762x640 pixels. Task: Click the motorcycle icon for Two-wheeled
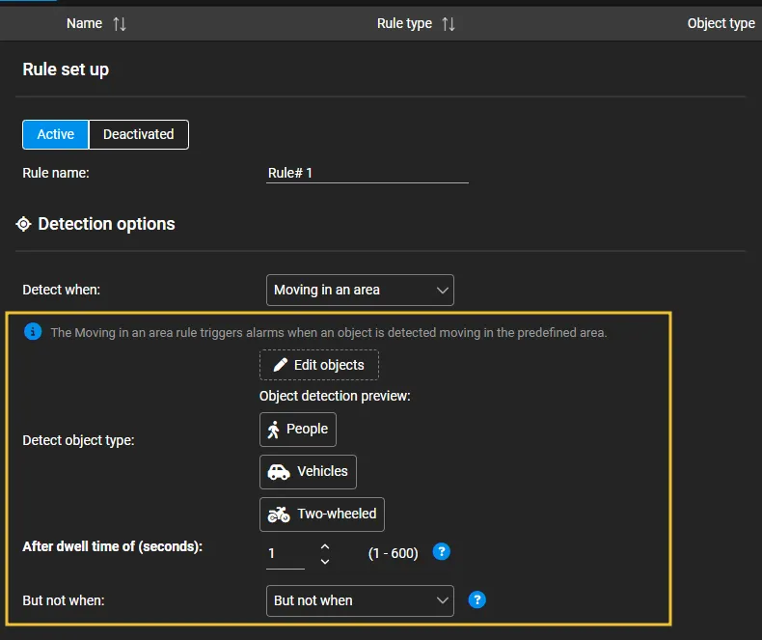[279, 515]
